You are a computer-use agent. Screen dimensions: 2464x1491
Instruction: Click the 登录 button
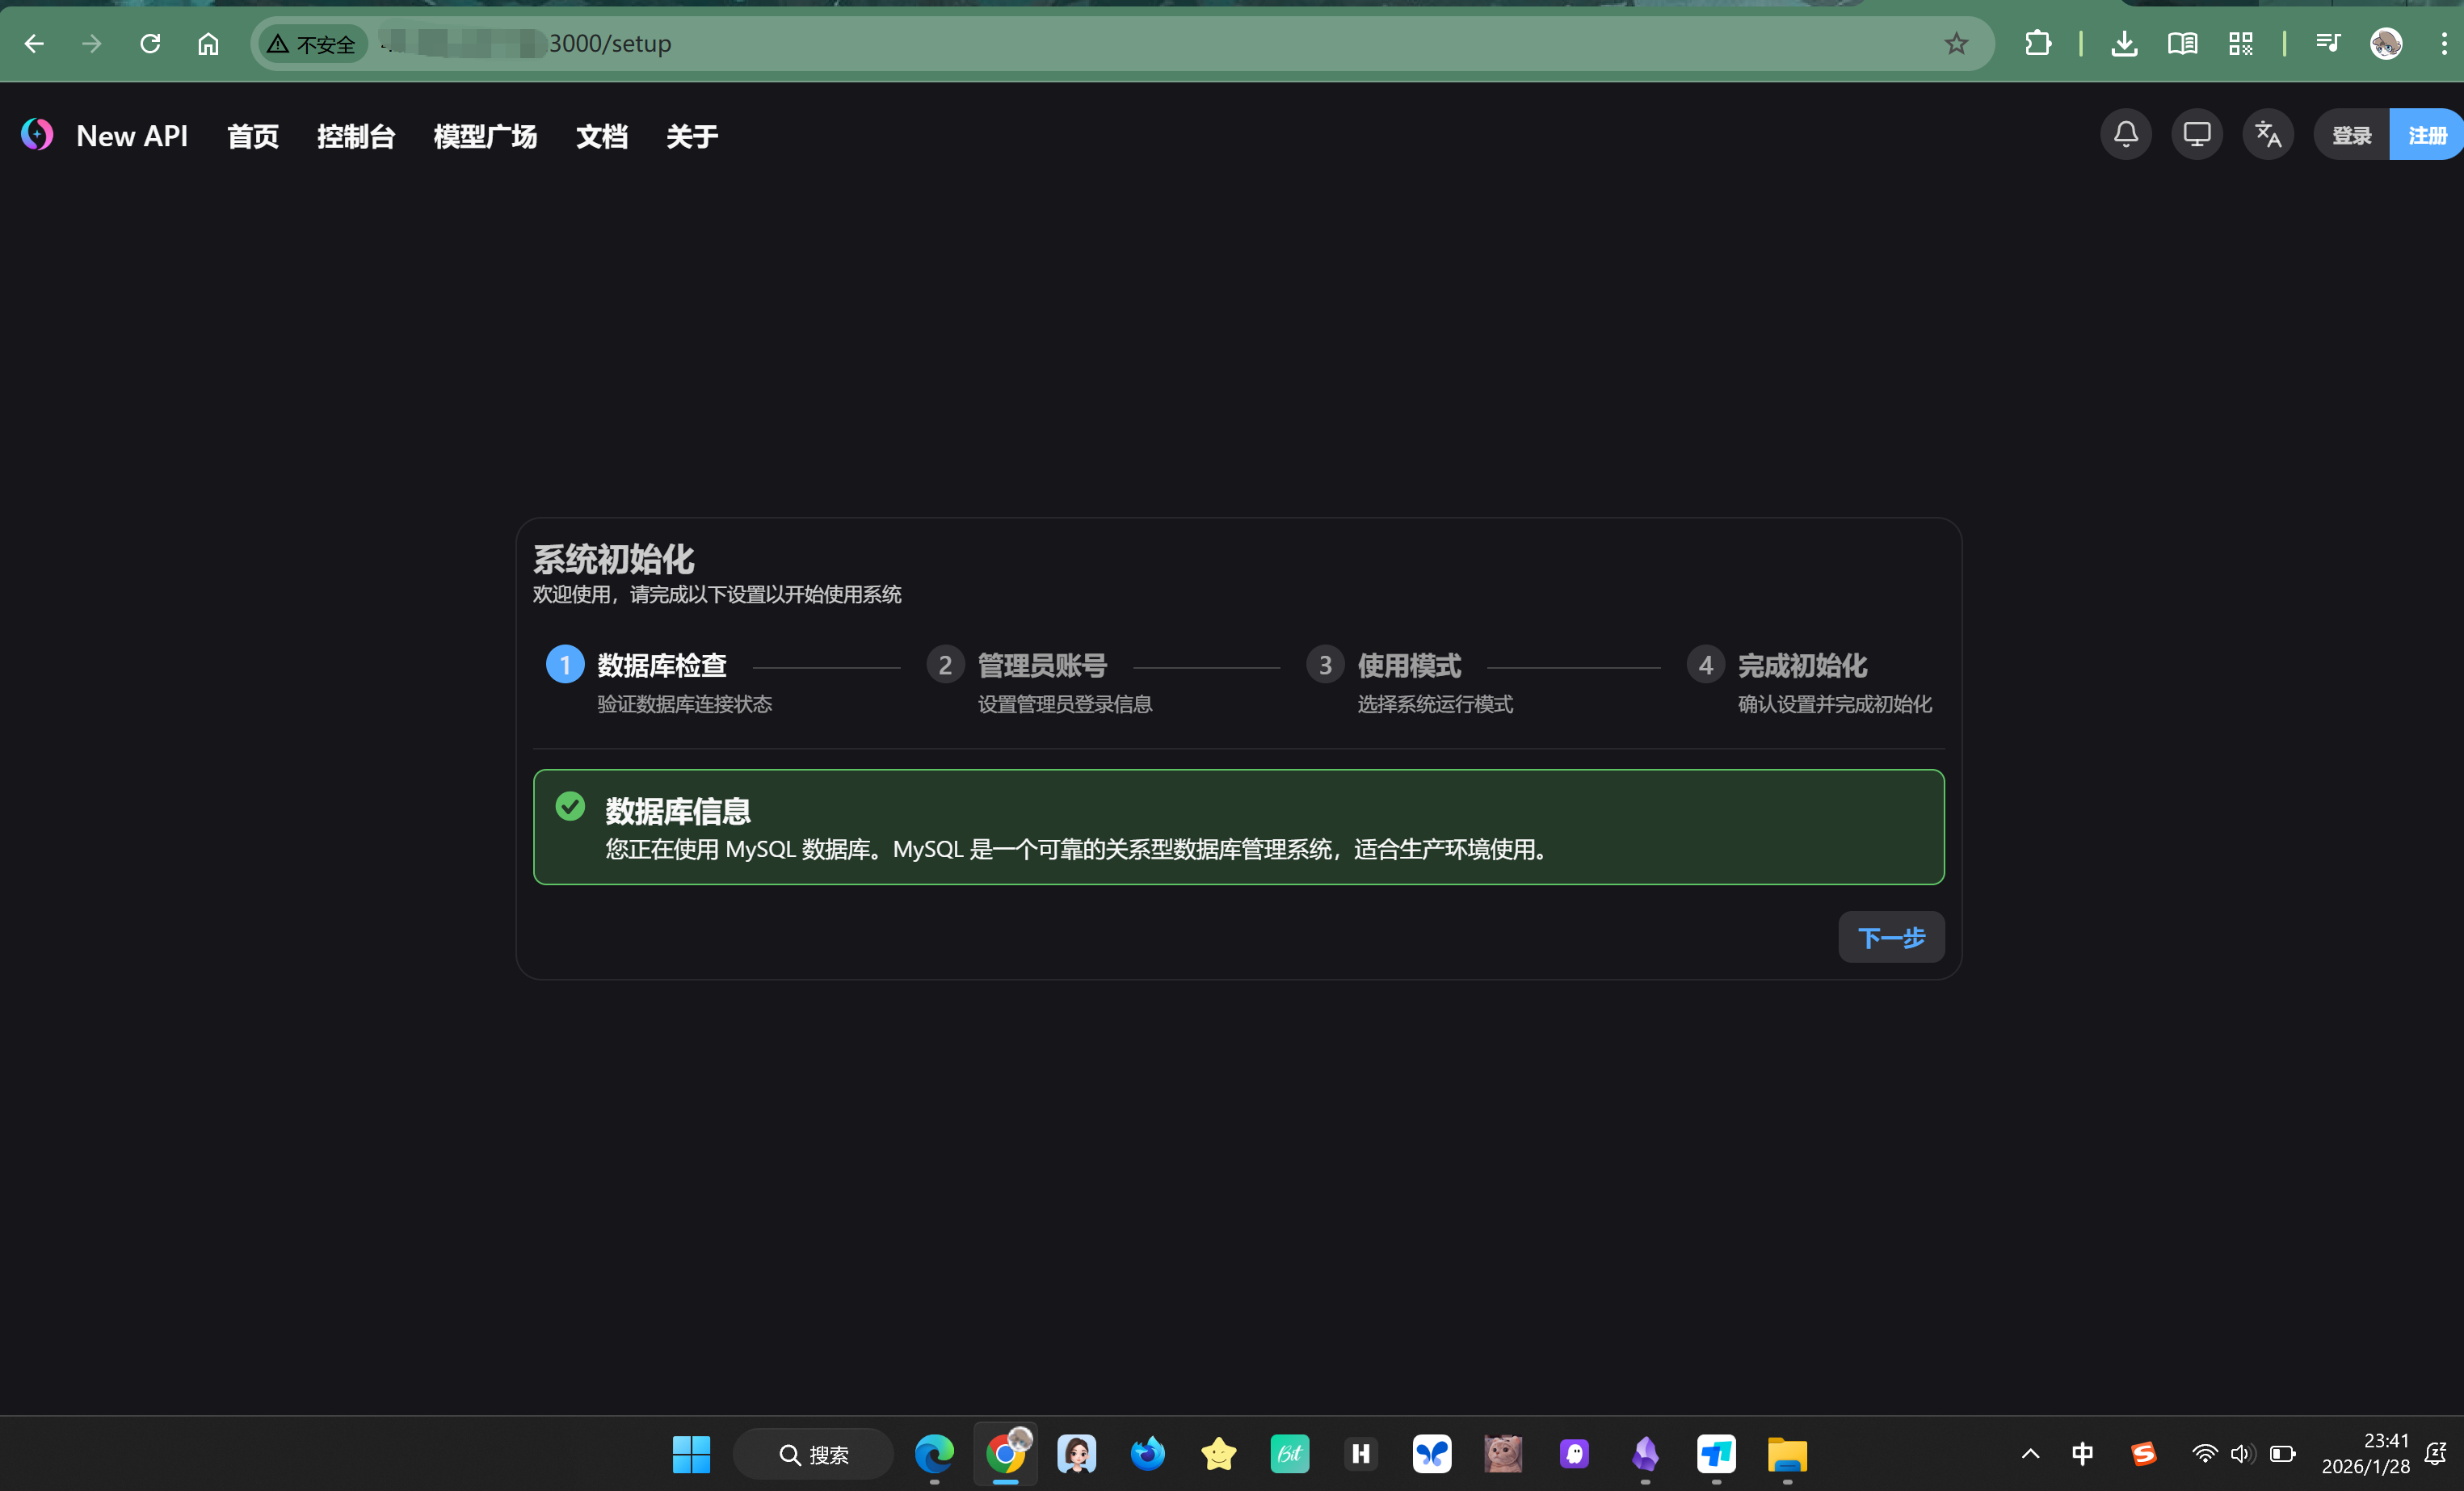point(2351,135)
